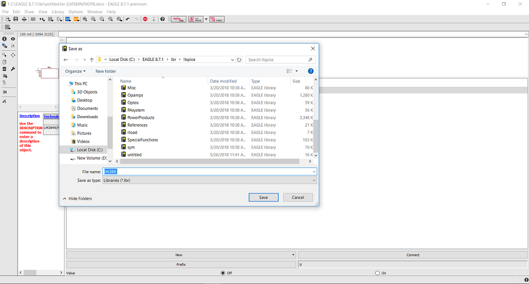Click the File name input field
Image resolution: width=529 pixels, height=284 pixels.
coord(209,172)
